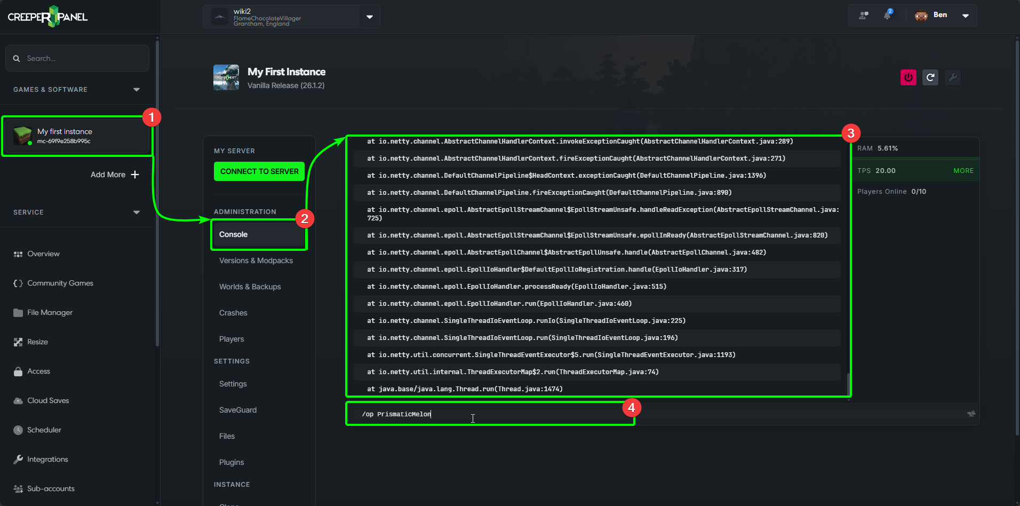This screenshot has width=1020, height=506.
Task: Collapse the Games & Software section
Action: tap(137, 90)
